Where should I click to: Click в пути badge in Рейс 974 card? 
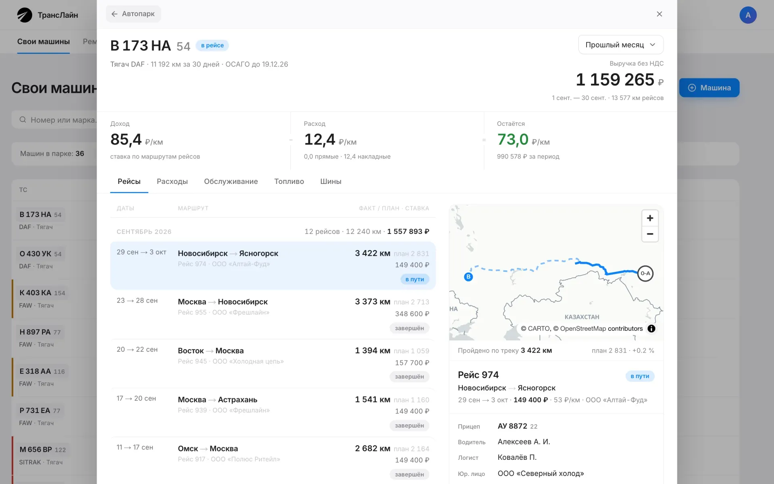[640, 376]
